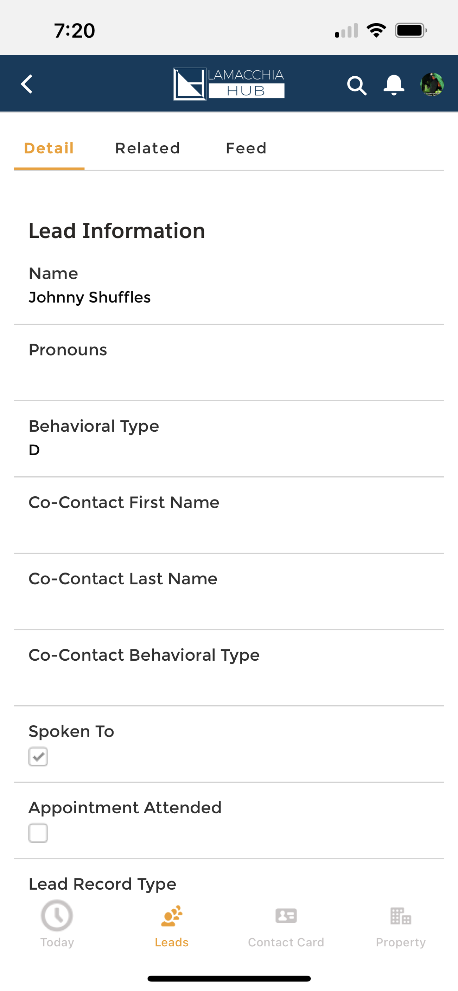Open notifications bell icon

(394, 85)
